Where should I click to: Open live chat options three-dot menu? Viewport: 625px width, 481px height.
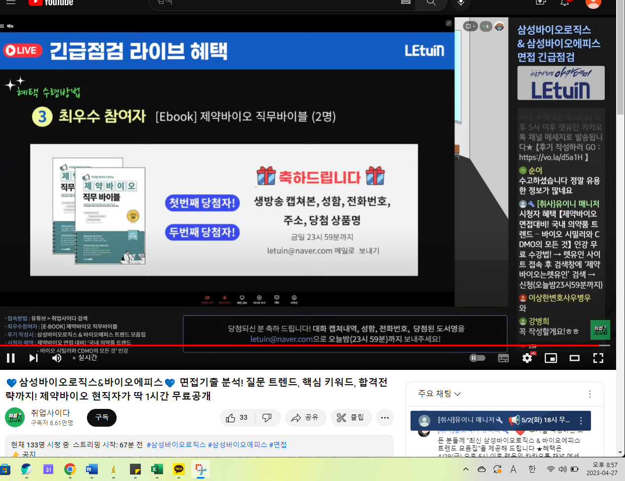(x=589, y=394)
